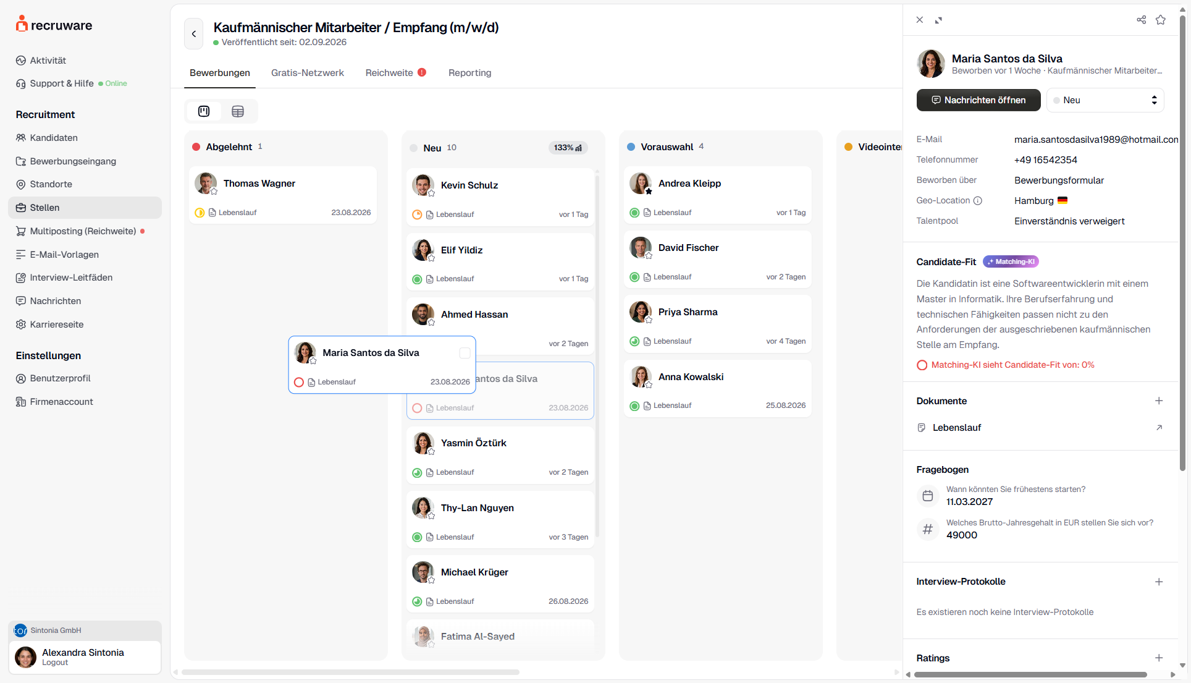Image resolution: width=1191 pixels, height=683 pixels.
Task: Switch to the Kanban board view
Action: coord(204,111)
